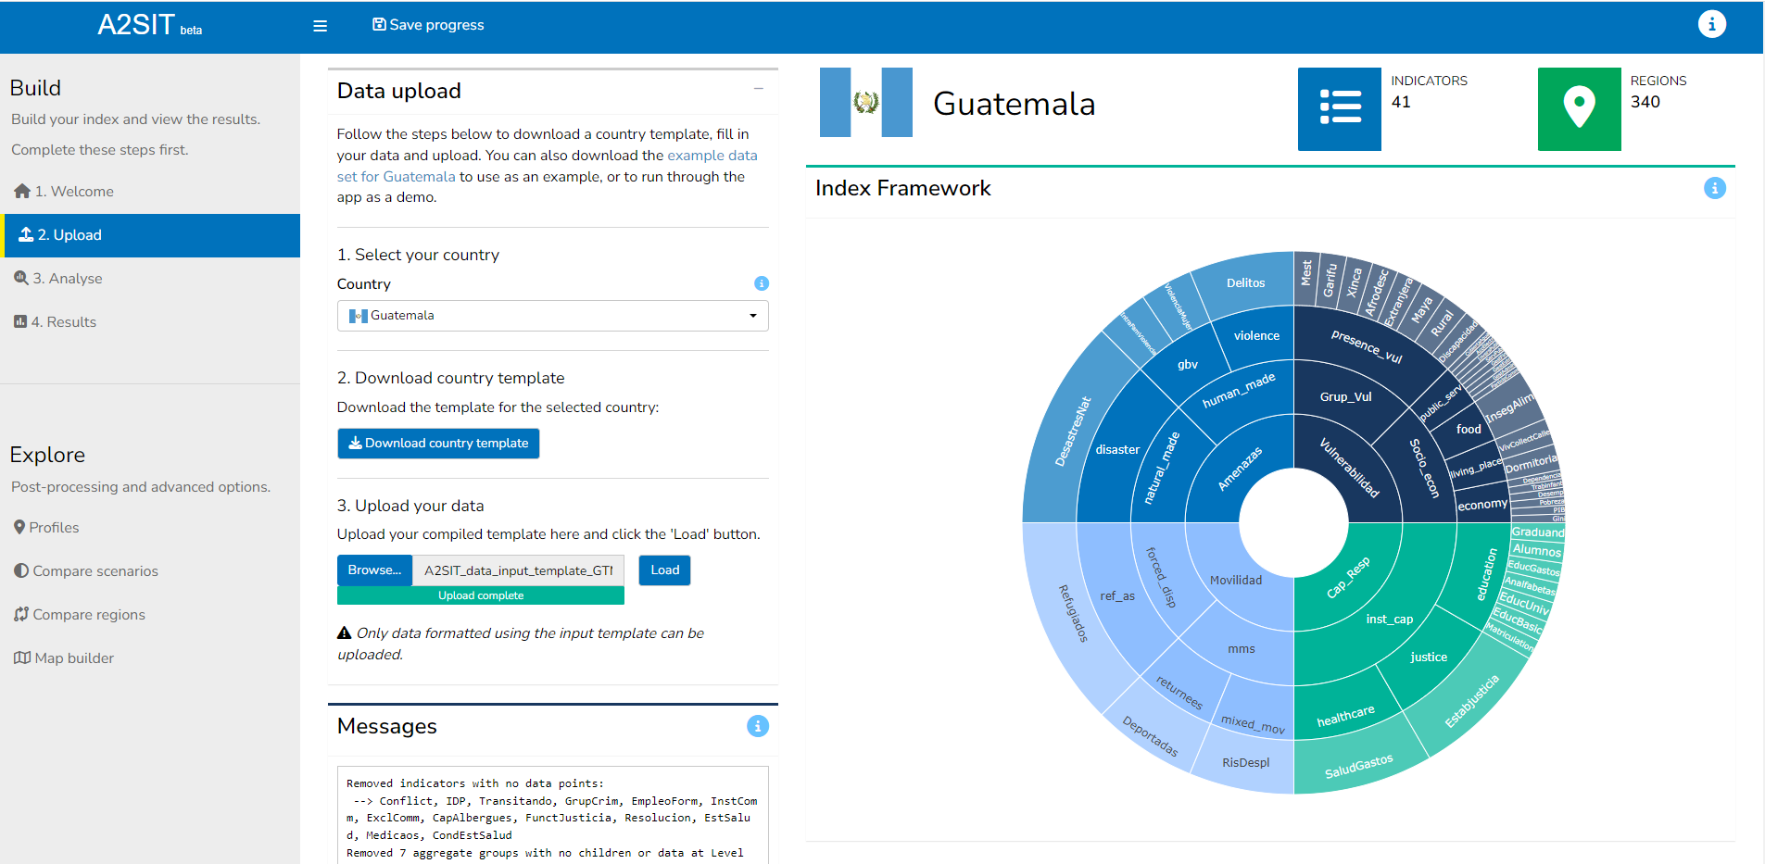Open the Profiles page
1765x864 pixels.
pos(53,528)
